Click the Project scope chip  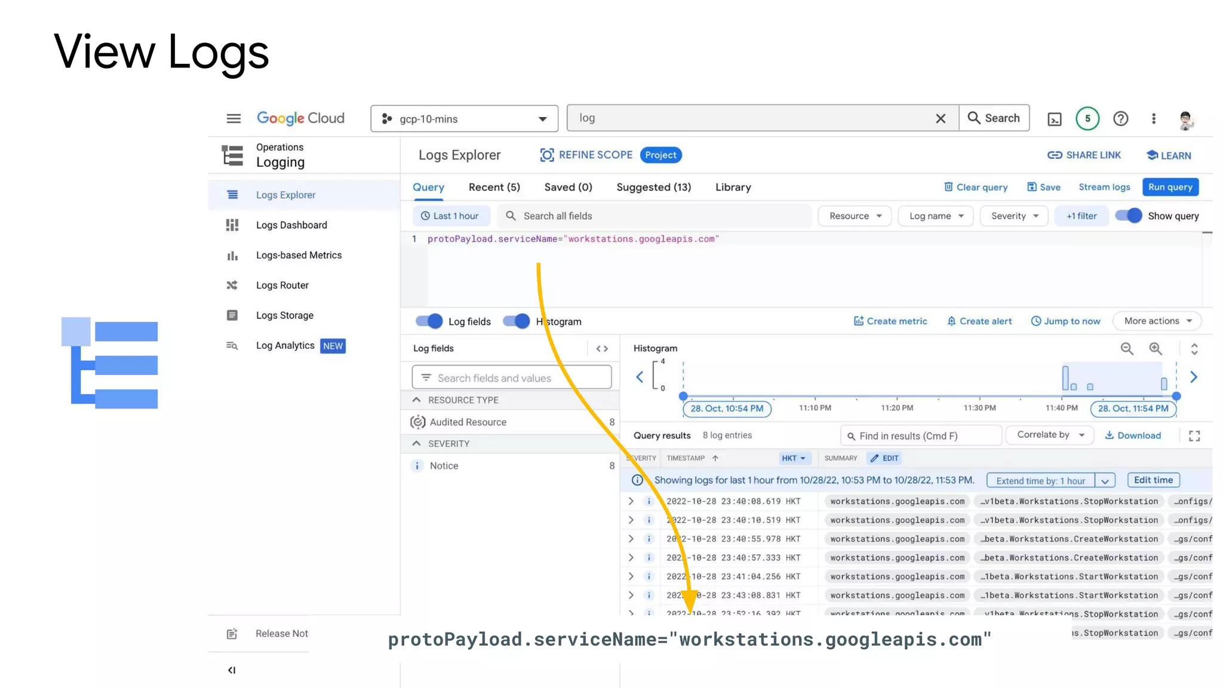tap(660, 155)
